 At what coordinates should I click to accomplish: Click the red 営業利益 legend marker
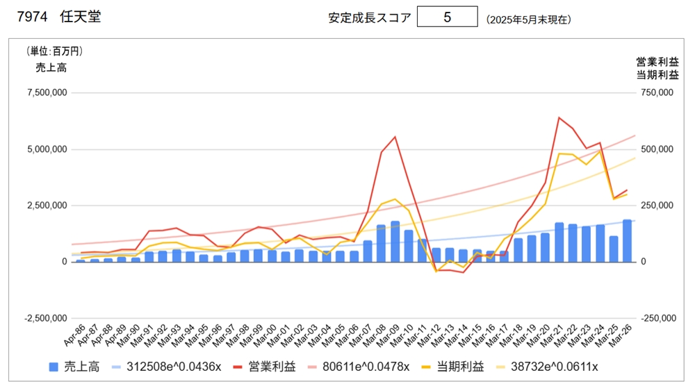click(x=238, y=367)
